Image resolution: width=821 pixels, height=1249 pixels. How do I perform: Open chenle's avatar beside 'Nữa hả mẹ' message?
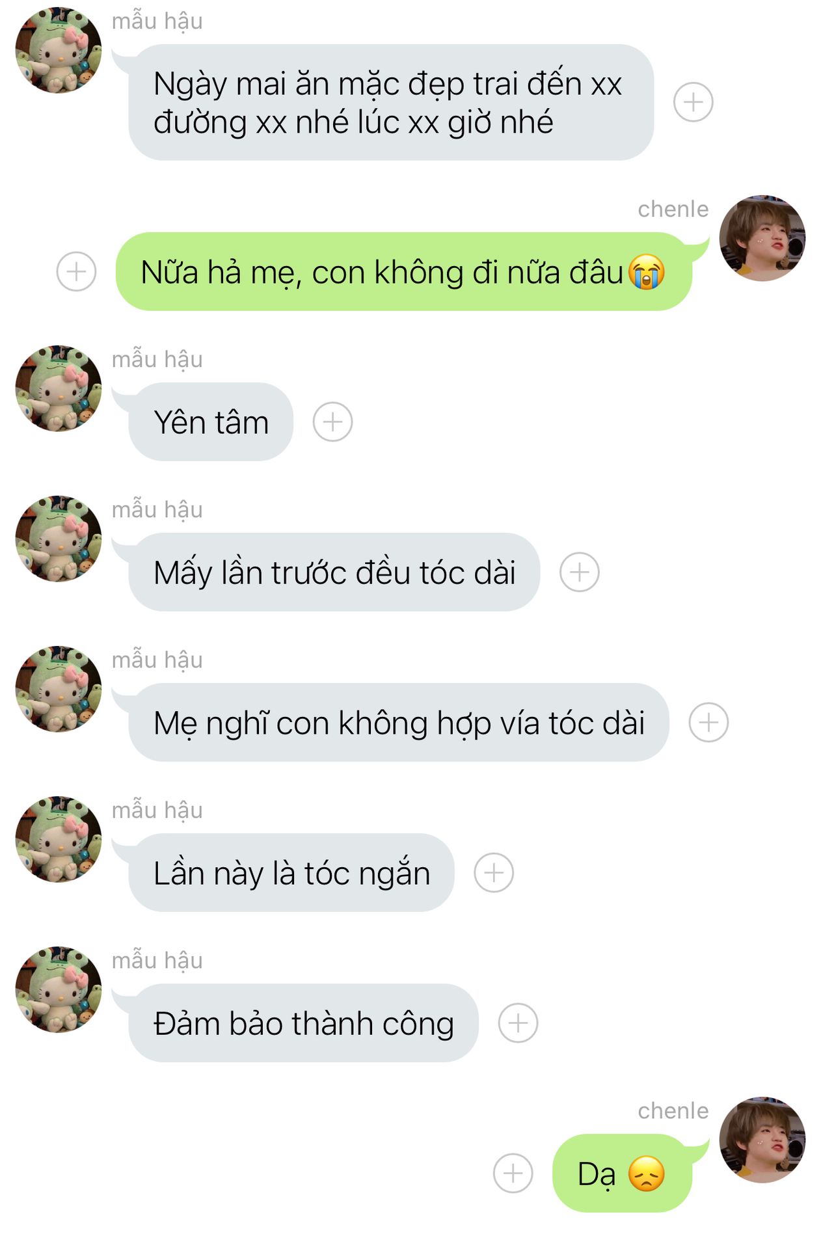[x=762, y=238]
